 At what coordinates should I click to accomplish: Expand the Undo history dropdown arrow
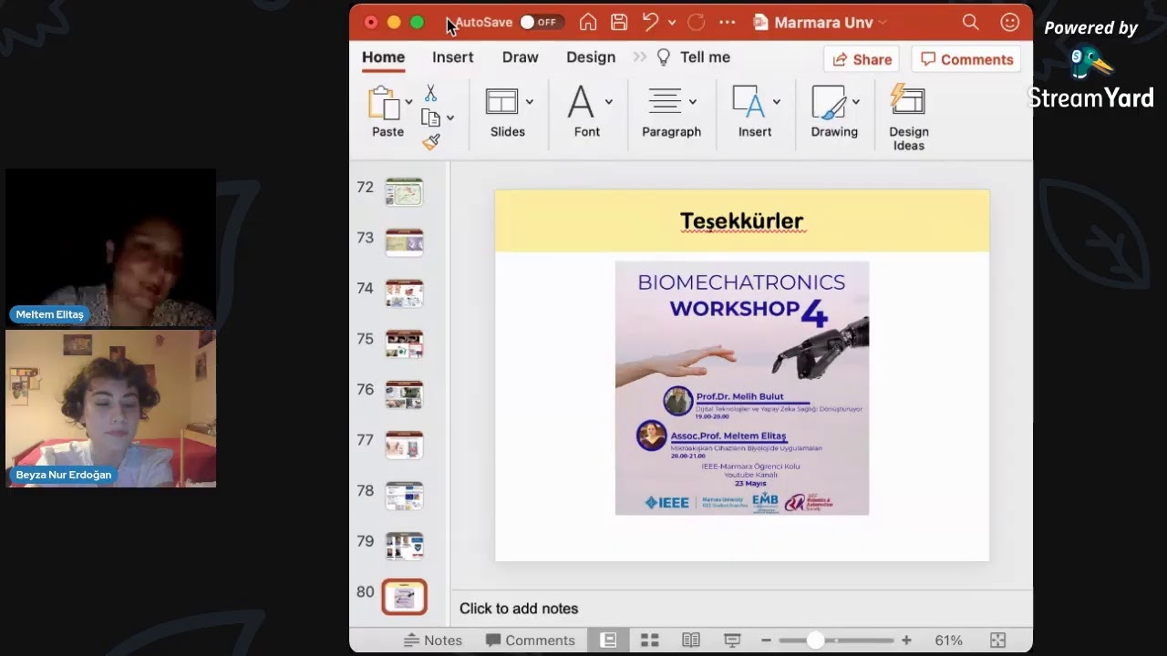(672, 22)
